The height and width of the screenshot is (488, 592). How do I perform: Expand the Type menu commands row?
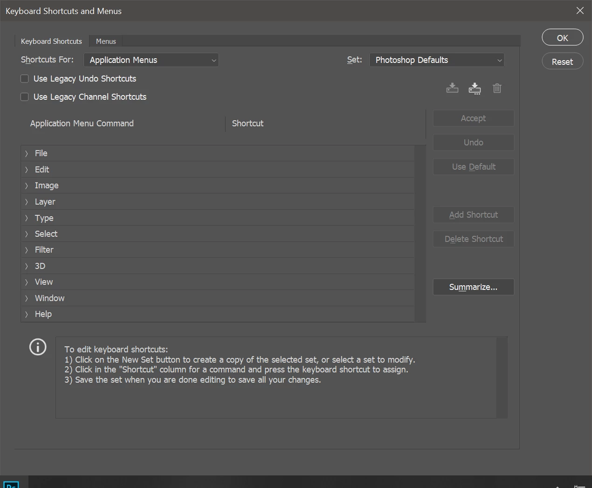pos(217,218)
